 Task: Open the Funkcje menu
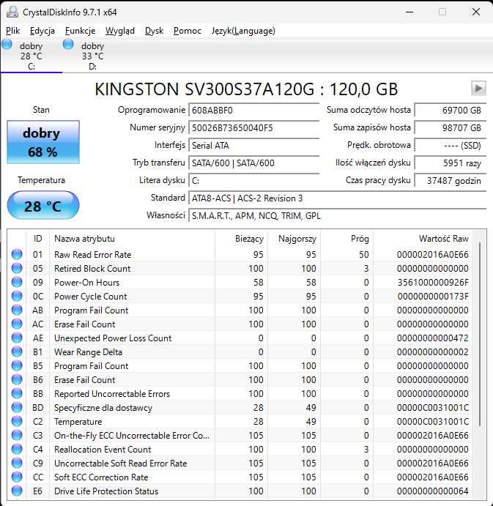80,31
